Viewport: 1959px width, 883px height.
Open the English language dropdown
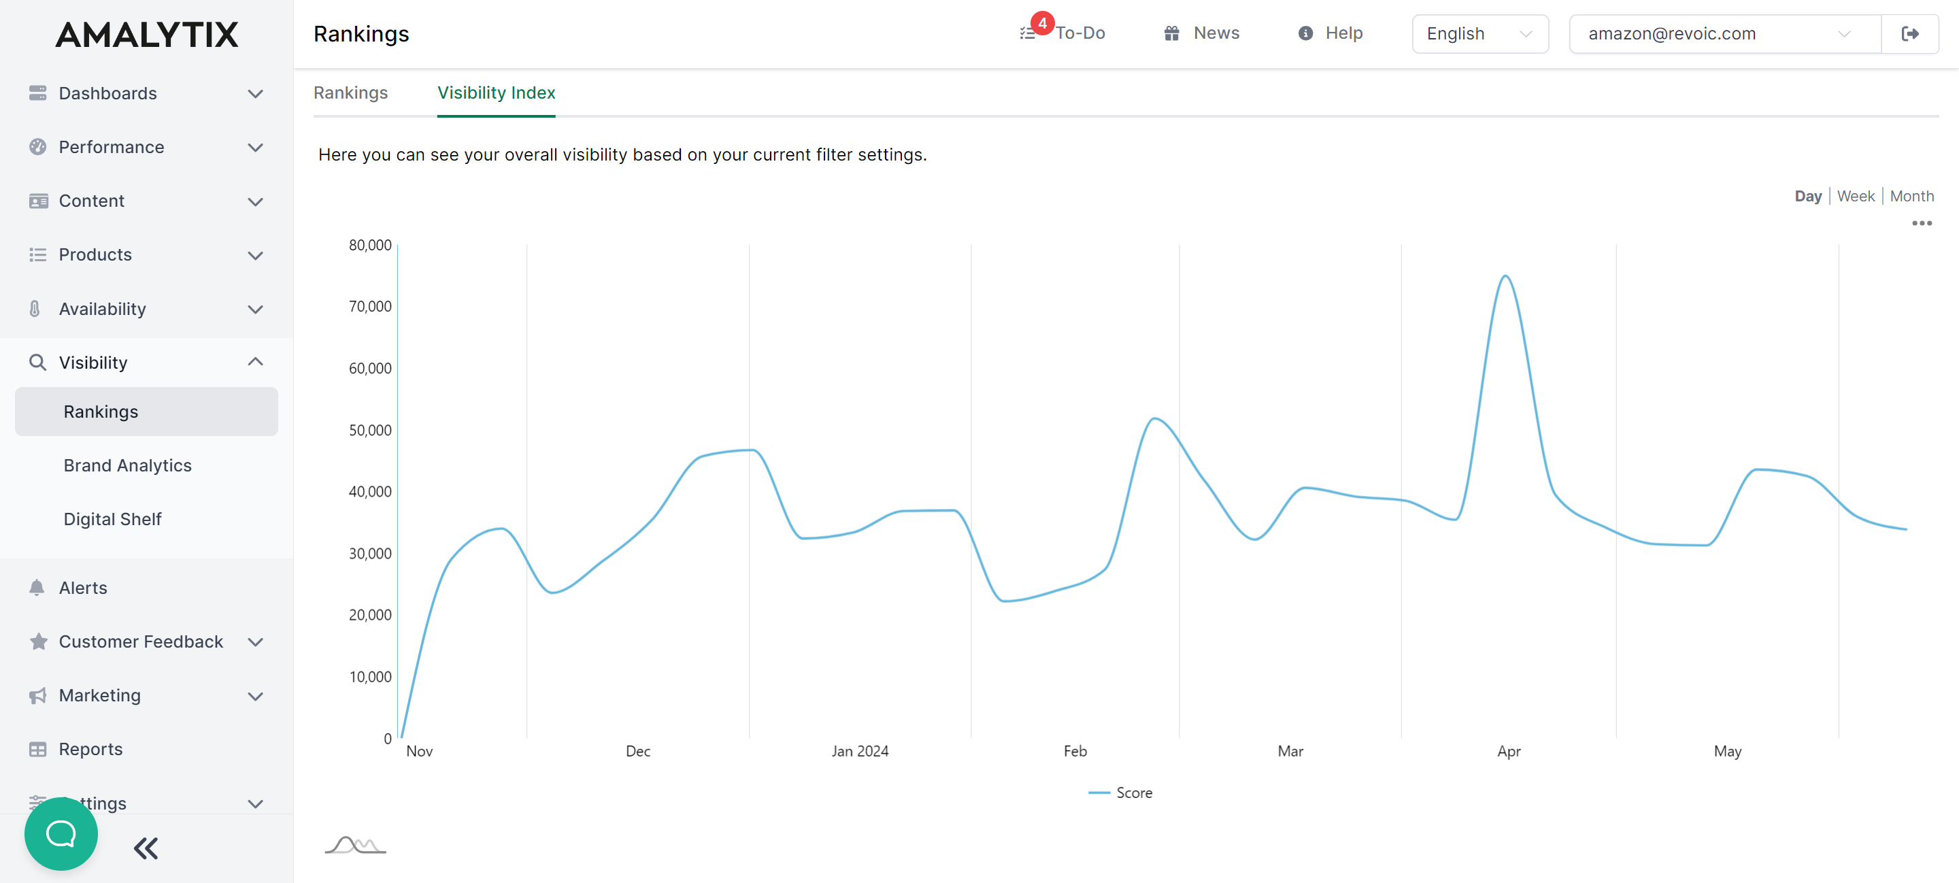pos(1479,33)
